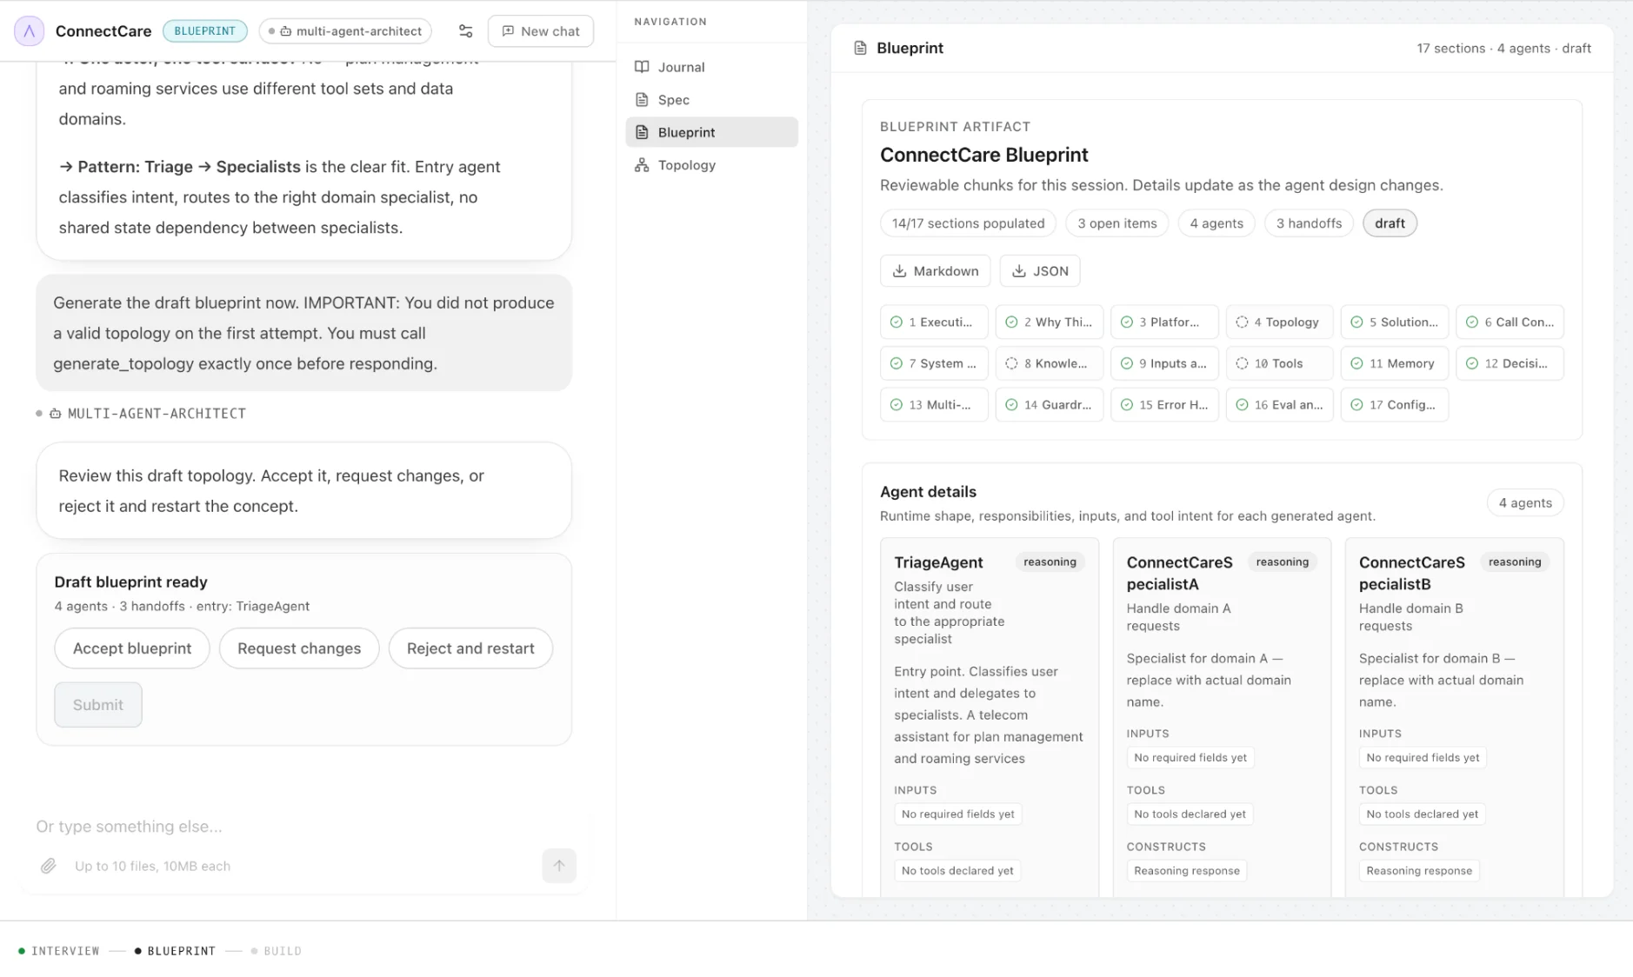Expand the 10 Tools section chip
The height and width of the screenshot is (977, 1633).
tap(1279, 363)
